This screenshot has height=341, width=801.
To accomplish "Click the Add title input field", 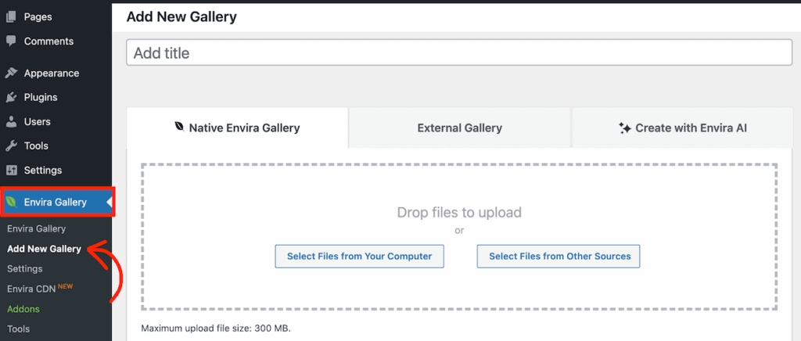I will [459, 53].
